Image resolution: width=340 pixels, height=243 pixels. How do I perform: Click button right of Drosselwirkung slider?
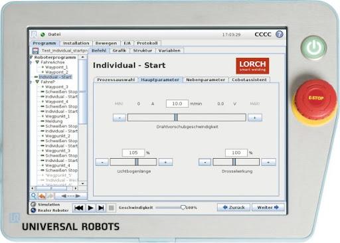(x=268, y=162)
